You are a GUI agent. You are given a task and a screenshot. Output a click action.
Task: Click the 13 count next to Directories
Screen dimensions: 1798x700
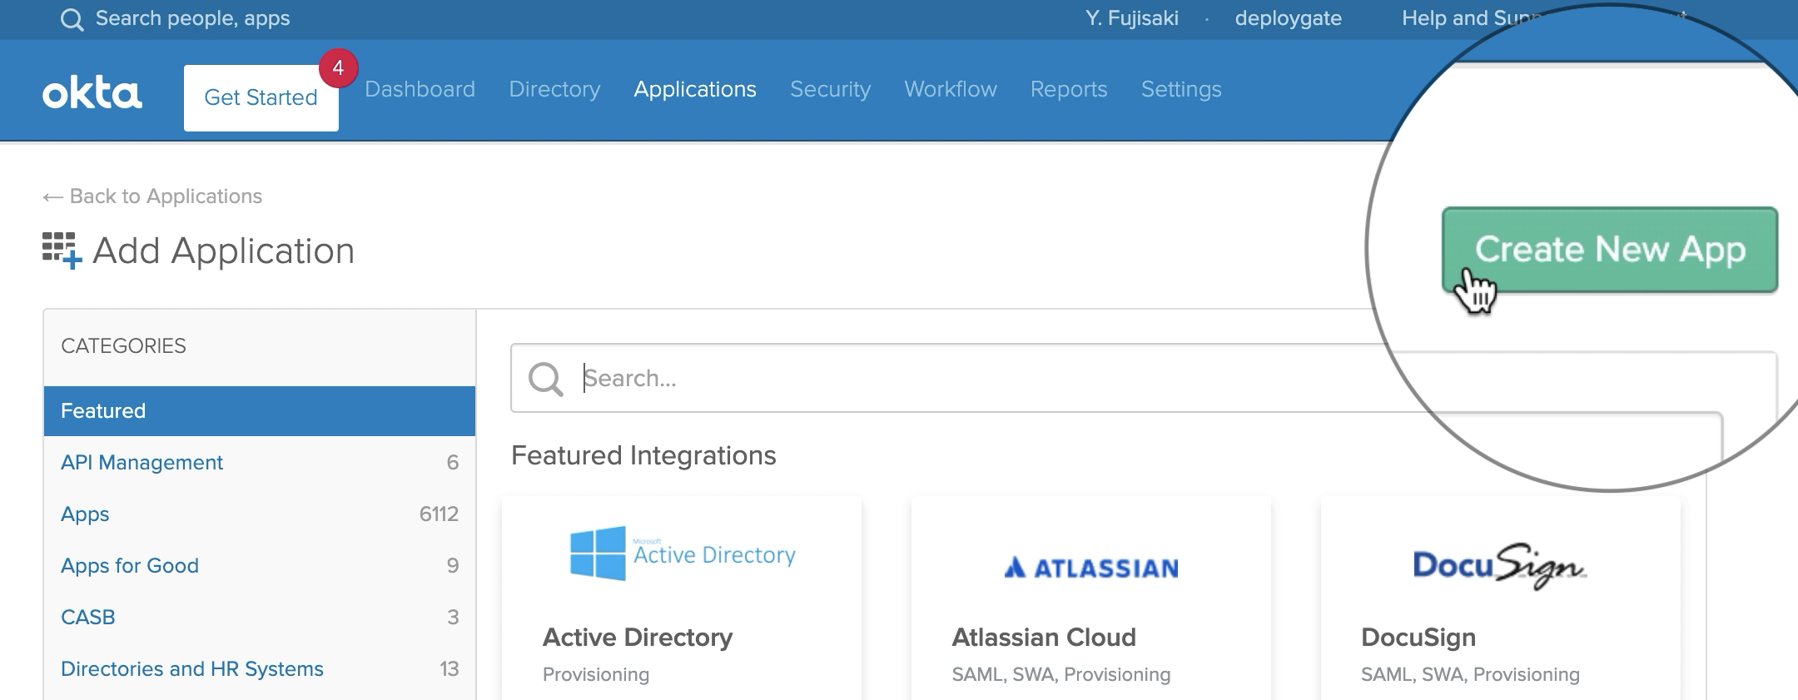point(449,669)
